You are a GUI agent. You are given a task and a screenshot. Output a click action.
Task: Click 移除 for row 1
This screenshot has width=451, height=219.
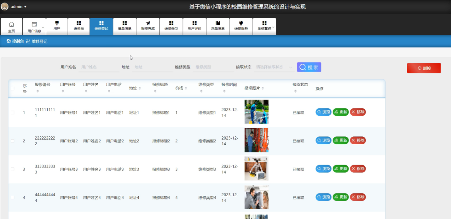coord(358,112)
